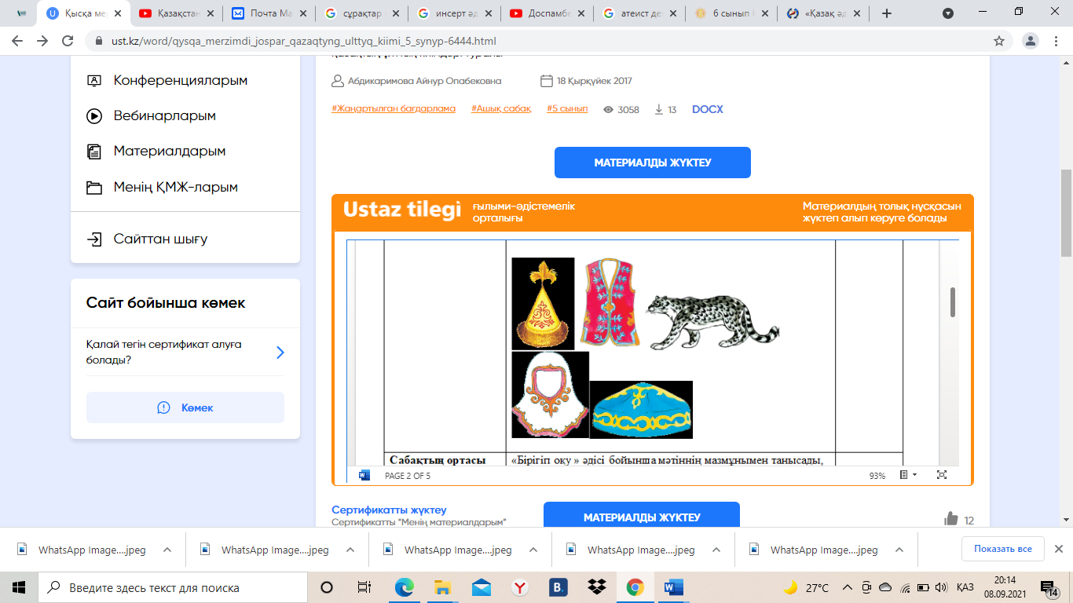1073x603 pixels.
Task: Click the download count arrow icon beside 13
Action: 659,110
